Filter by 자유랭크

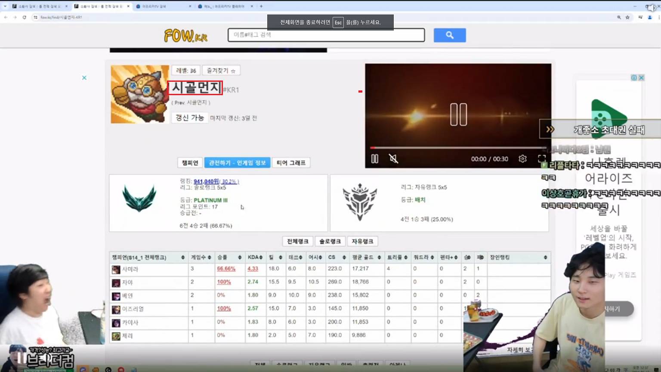point(362,242)
